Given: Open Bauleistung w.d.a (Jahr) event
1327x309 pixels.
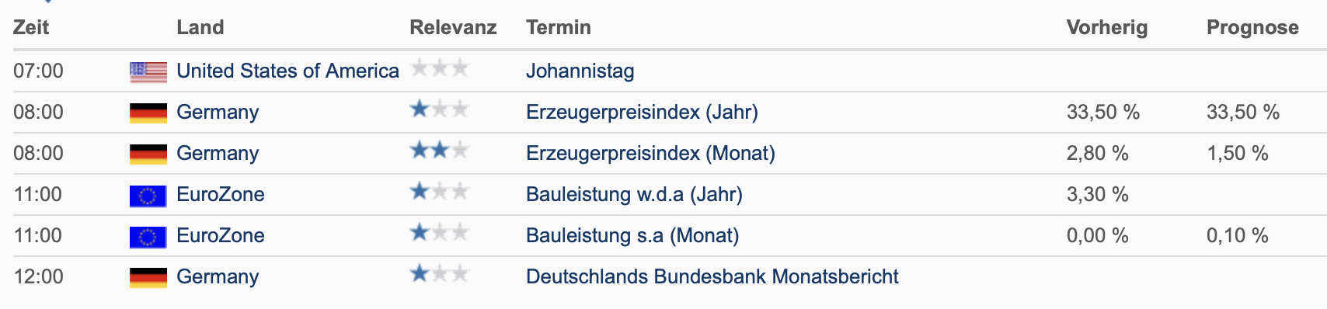Looking at the screenshot, I should (634, 195).
